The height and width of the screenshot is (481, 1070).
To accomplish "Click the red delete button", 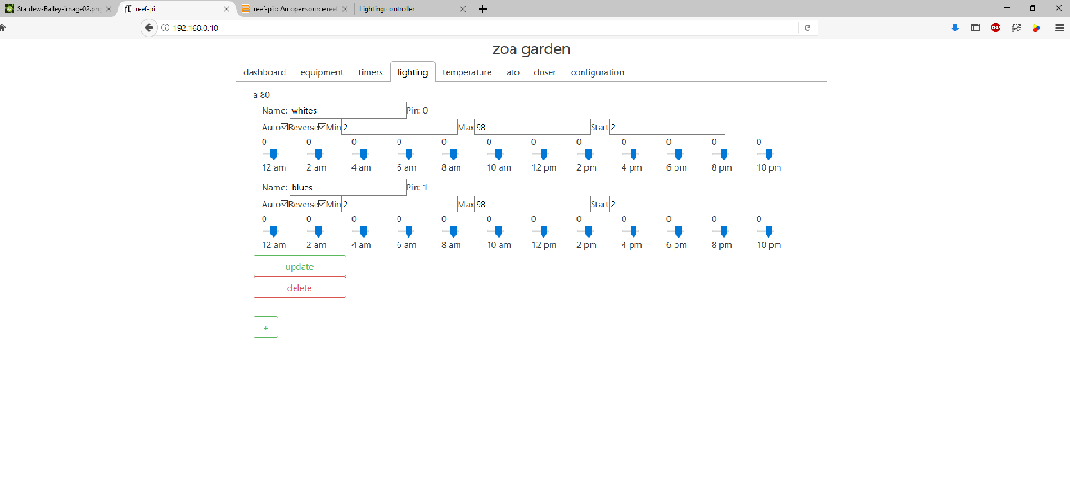I will pos(300,287).
